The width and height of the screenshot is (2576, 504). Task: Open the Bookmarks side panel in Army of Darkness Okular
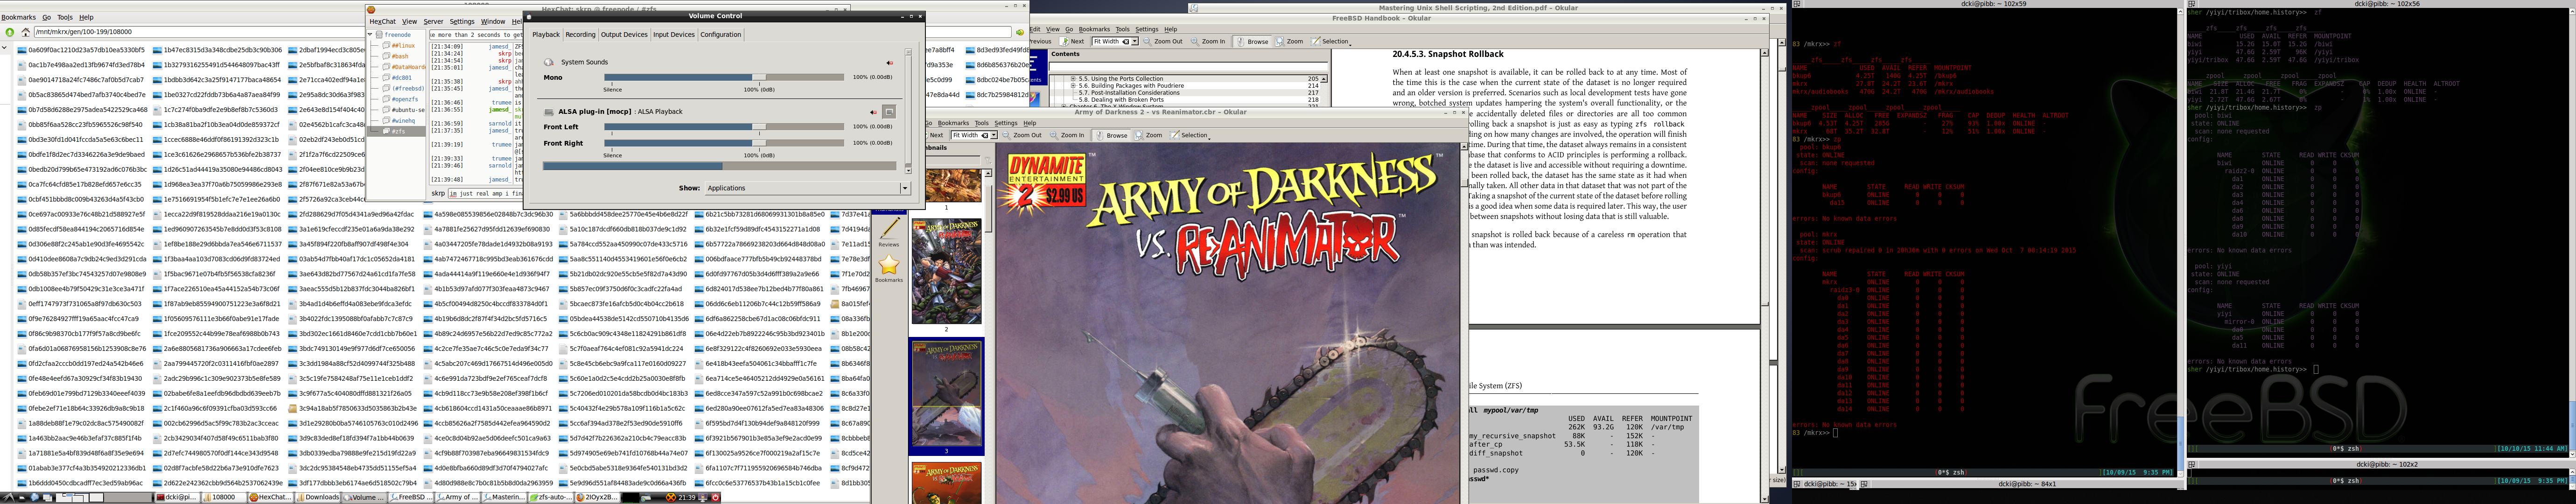click(889, 269)
